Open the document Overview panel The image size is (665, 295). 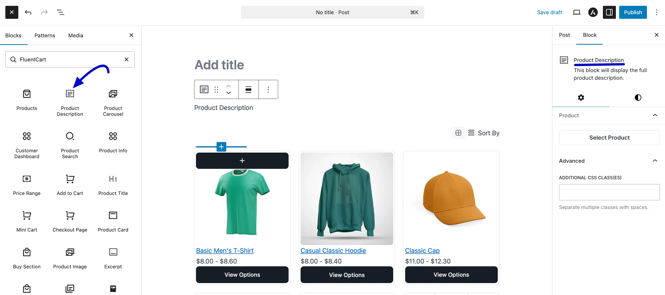pyautogui.click(x=61, y=12)
